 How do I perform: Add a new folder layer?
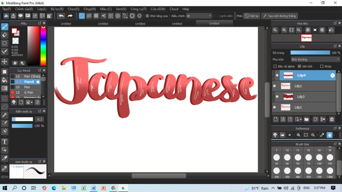pos(307,119)
